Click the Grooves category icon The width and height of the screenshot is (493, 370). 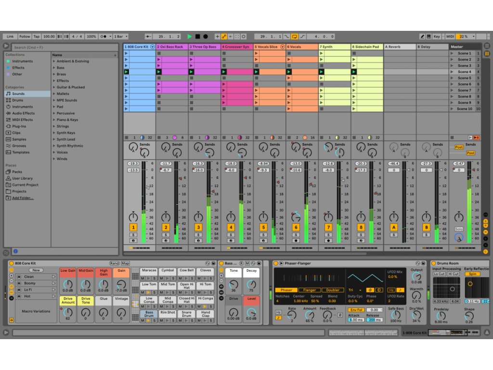[8, 145]
